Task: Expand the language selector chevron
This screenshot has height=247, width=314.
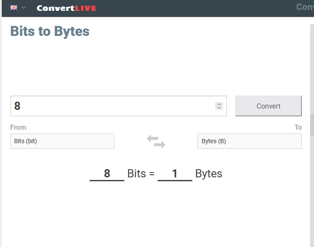Action: pyautogui.click(x=23, y=8)
